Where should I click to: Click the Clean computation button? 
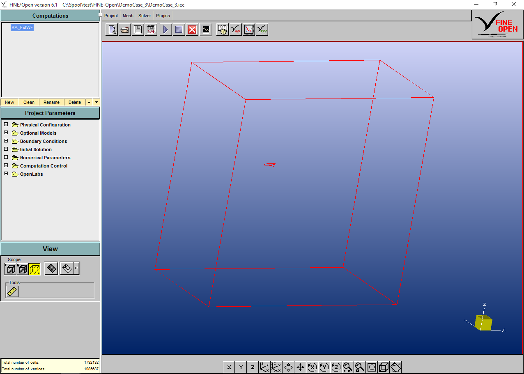(x=29, y=102)
